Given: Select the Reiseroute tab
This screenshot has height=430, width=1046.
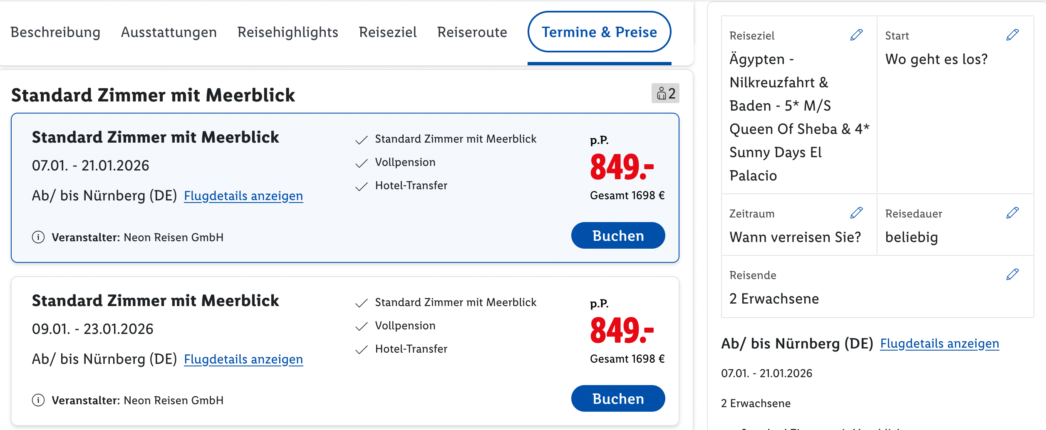Looking at the screenshot, I should [472, 32].
